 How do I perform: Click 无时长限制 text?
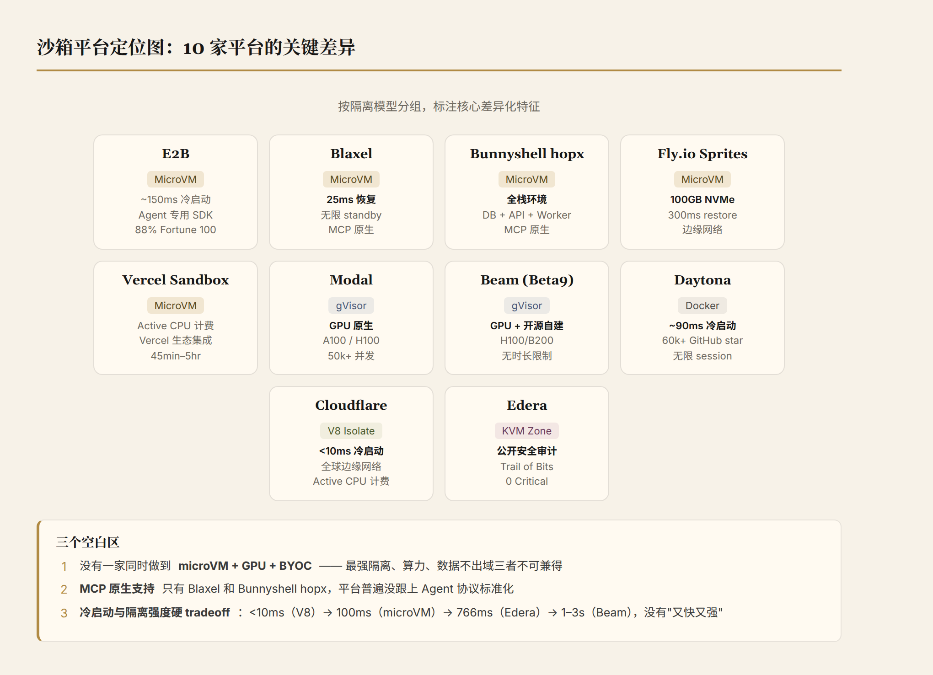click(527, 356)
